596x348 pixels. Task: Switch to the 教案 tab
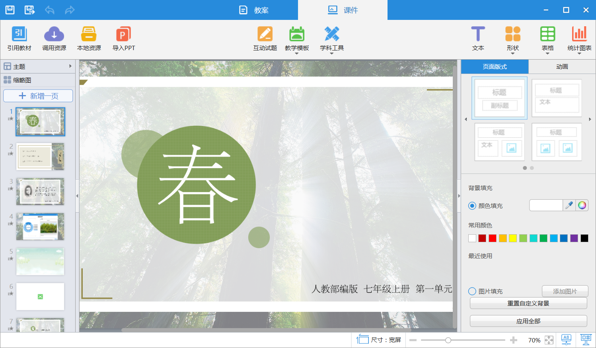(254, 10)
